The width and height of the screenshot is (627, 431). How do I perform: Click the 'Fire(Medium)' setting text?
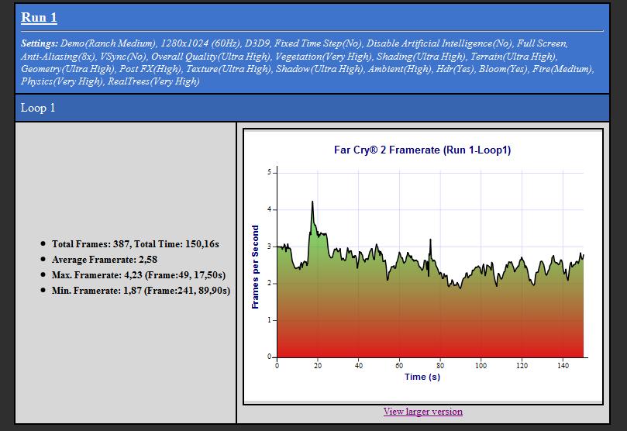[x=563, y=69]
